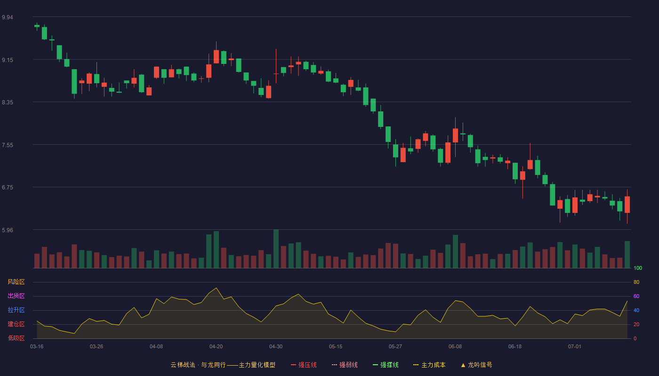
Task: Click the 9.94 price axis label
Action: pyautogui.click(x=8, y=17)
